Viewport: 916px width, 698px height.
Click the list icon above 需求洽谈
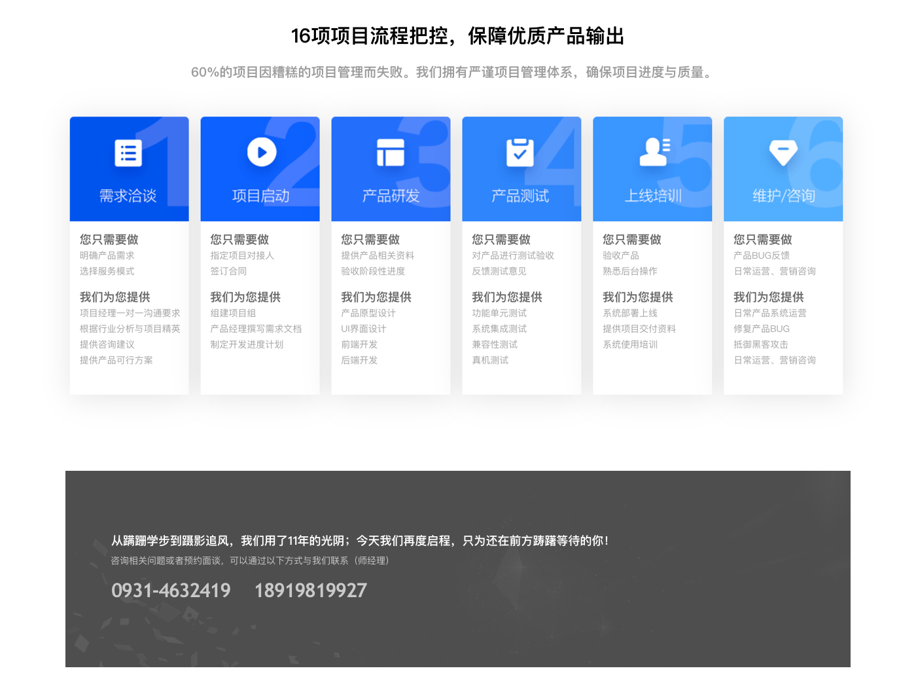128,153
